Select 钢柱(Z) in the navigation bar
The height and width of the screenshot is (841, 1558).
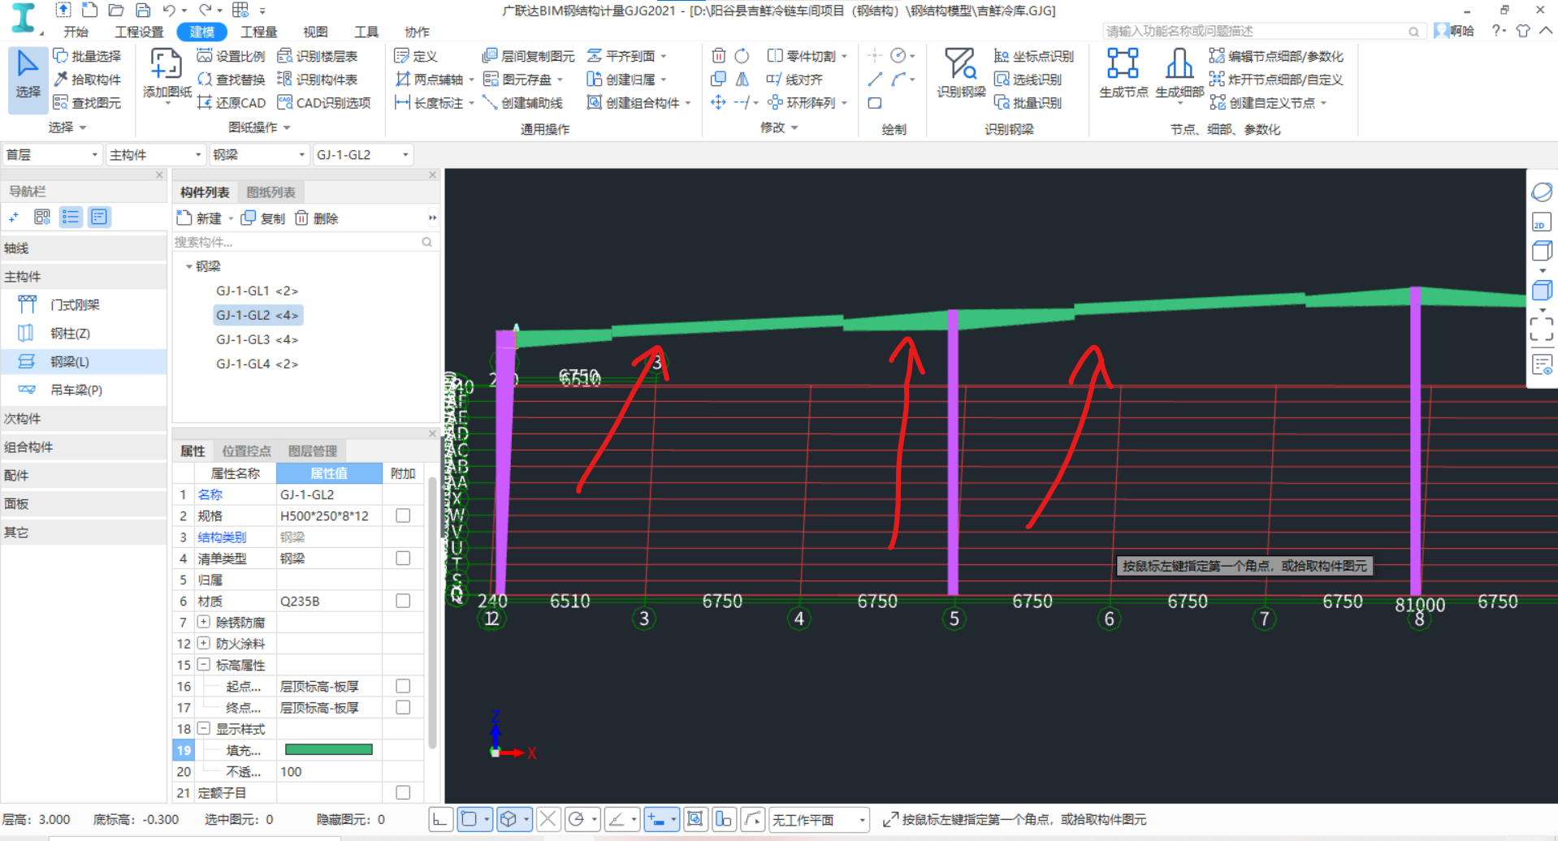[x=70, y=333]
